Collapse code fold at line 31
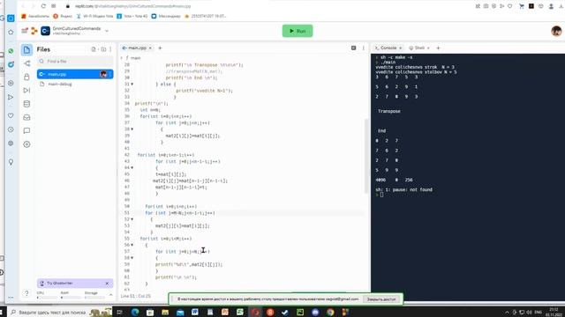This screenshot has height=317, width=565. [132, 85]
